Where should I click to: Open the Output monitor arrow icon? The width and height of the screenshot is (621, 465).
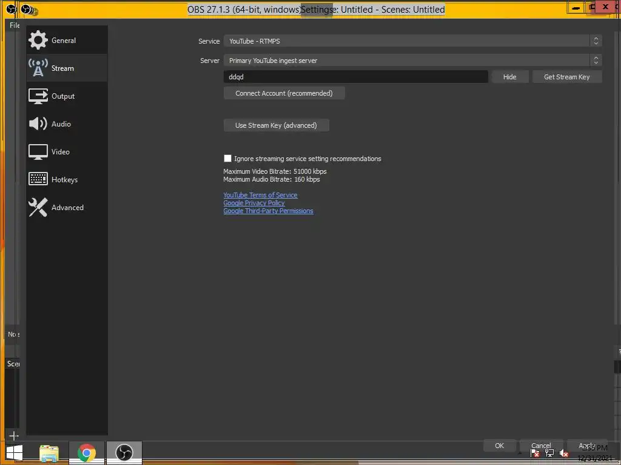point(38,96)
